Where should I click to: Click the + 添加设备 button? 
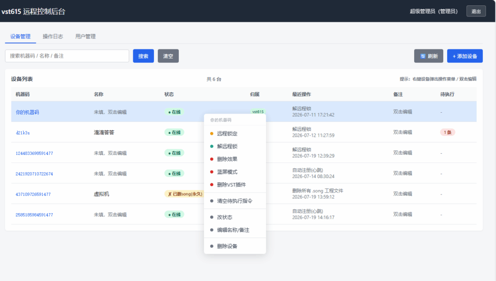[x=465, y=56]
